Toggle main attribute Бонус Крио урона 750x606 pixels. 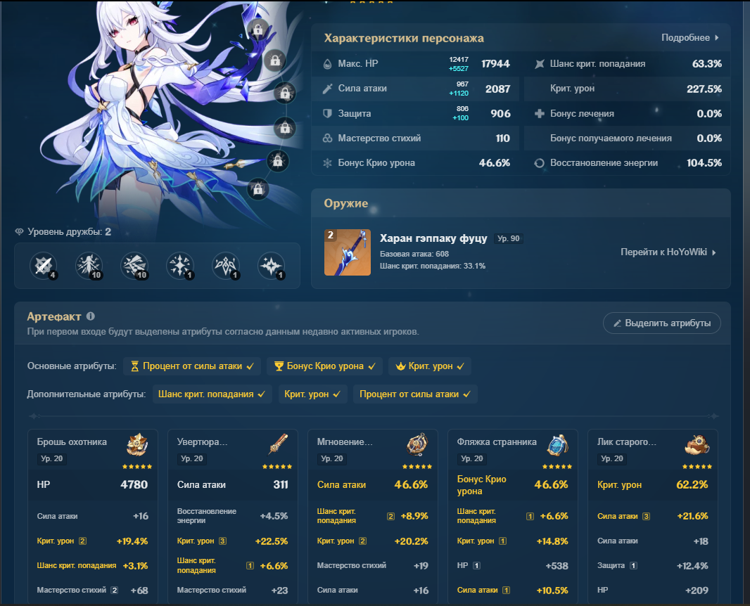(324, 366)
